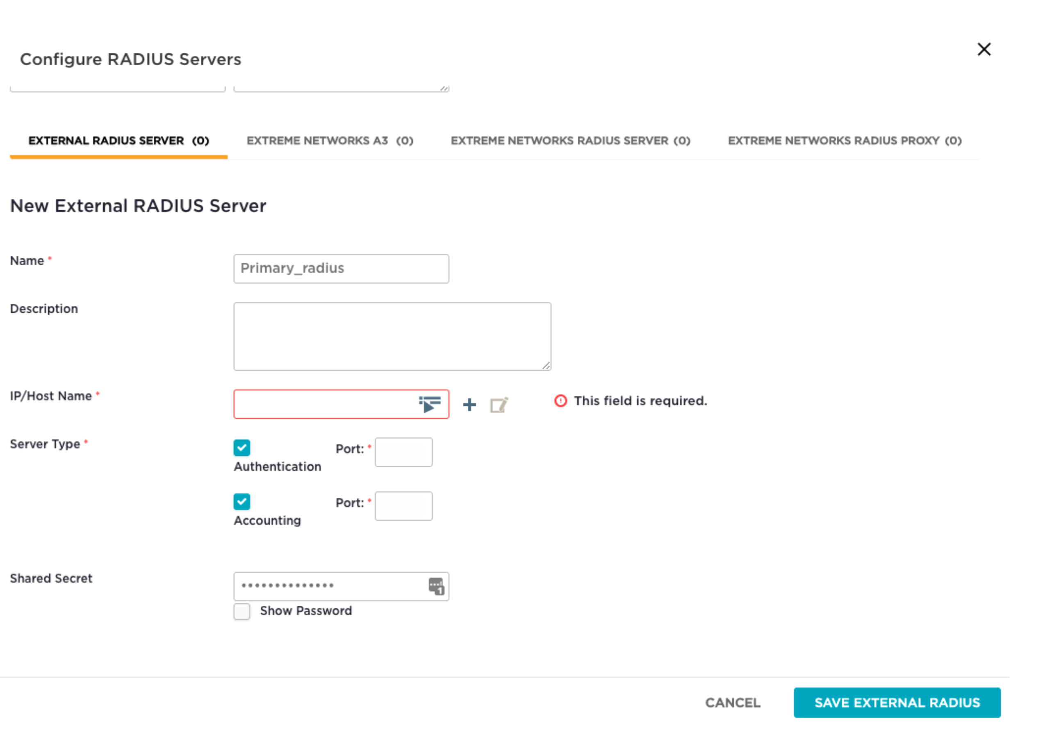Image resolution: width=1039 pixels, height=751 pixels.
Task: Click the Shared Secret password field
Action: pyautogui.click(x=330, y=586)
